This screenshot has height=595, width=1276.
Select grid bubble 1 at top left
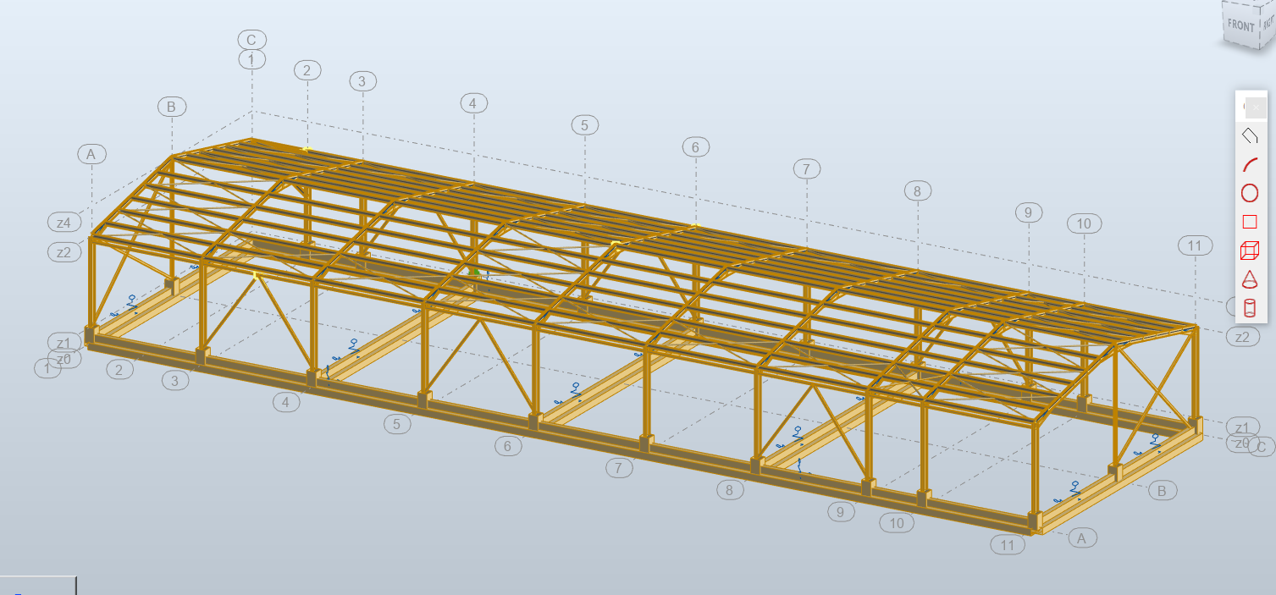coord(250,59)
